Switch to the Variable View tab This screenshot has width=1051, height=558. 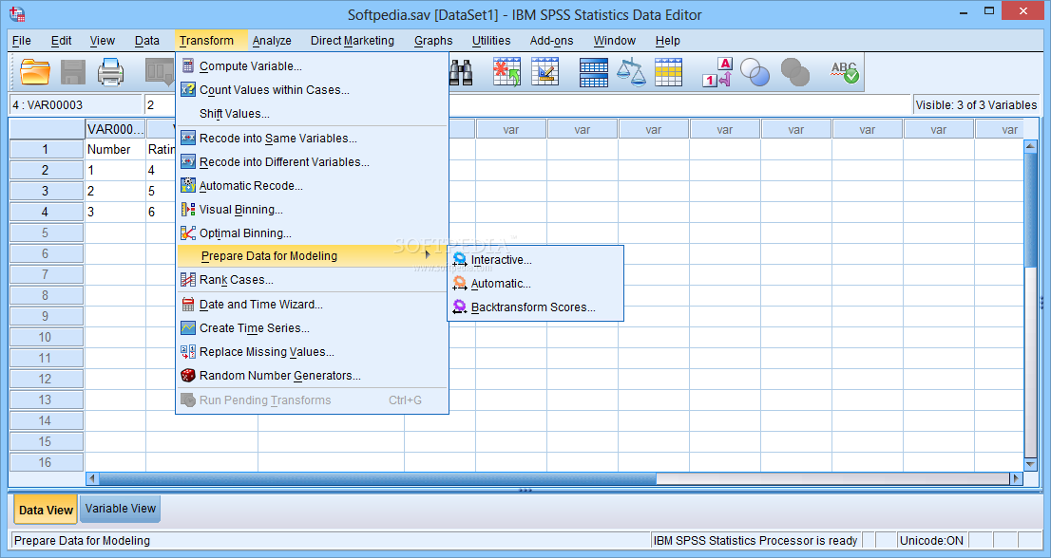click(121, 509)
